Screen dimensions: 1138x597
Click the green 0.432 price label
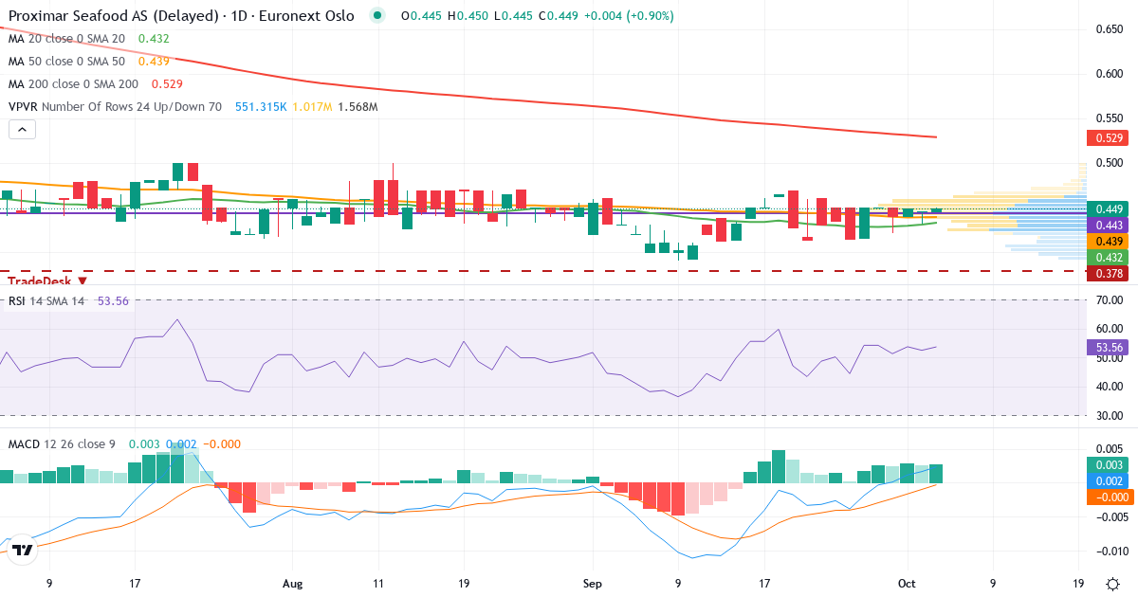pos(1108,258)
